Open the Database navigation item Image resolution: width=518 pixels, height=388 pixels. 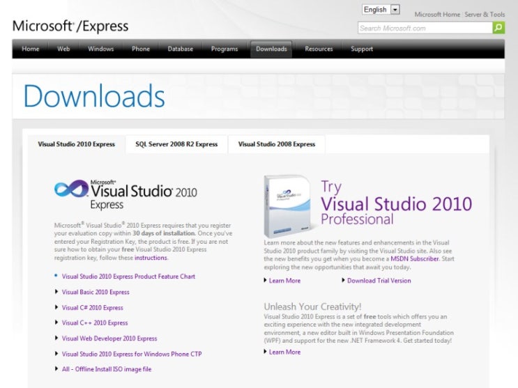coord(181,49)
